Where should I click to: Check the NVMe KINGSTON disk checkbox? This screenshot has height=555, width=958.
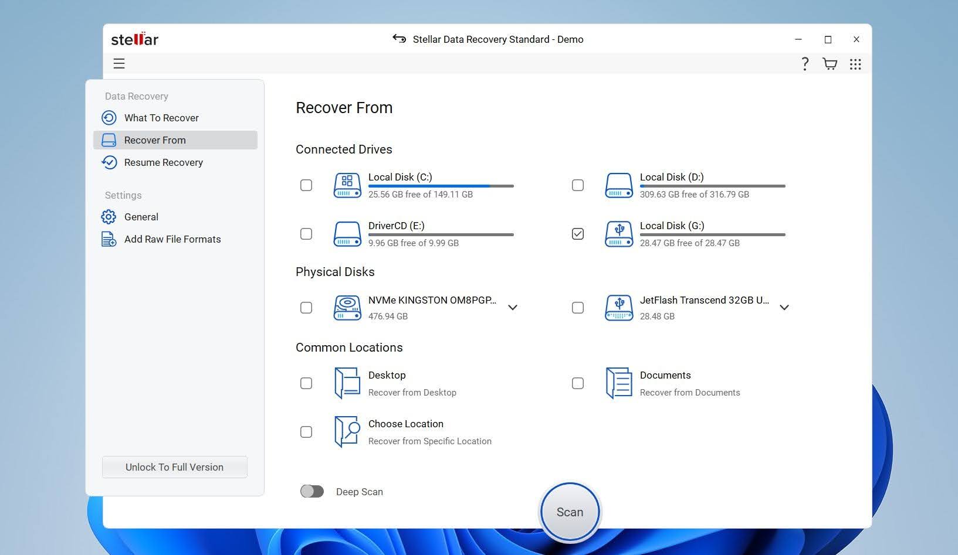[x=306, y=308]
